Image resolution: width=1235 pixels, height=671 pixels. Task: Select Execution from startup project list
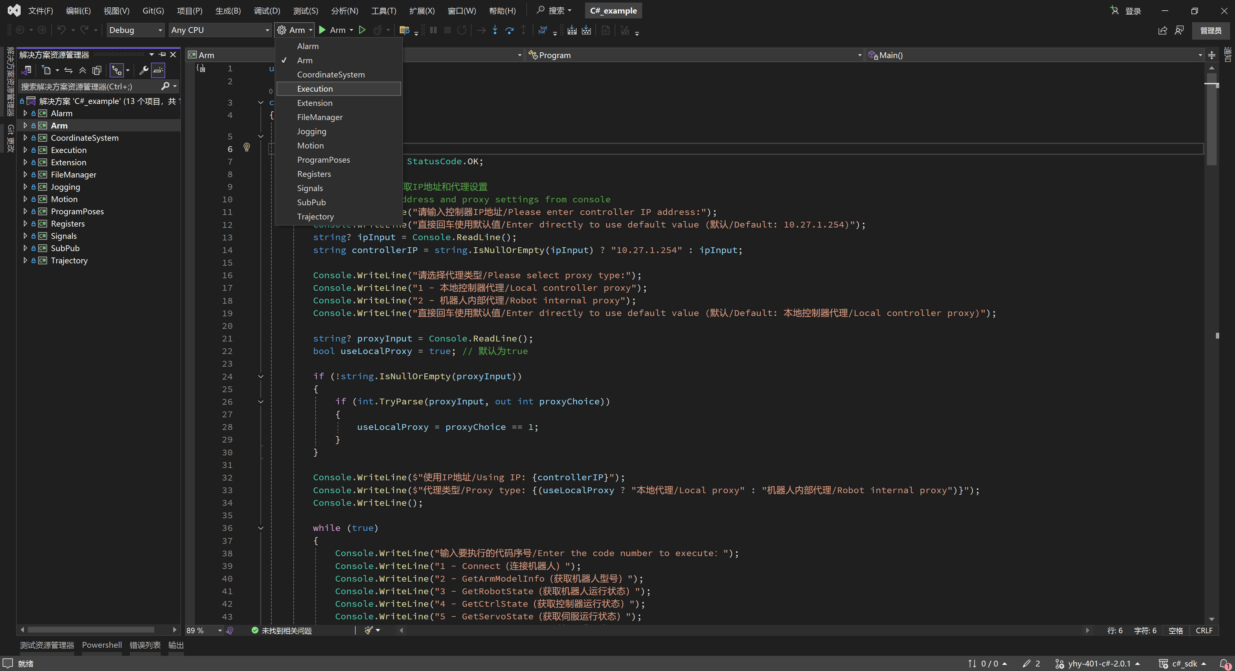(315, 89)
